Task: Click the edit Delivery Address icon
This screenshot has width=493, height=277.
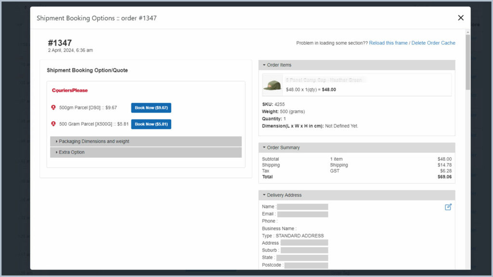Action: point(448,207)
